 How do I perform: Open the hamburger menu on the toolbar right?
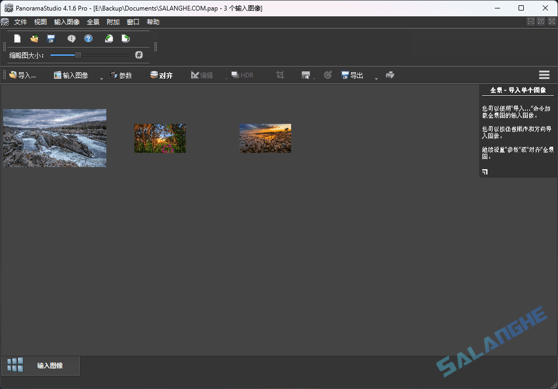click(544, 75)
